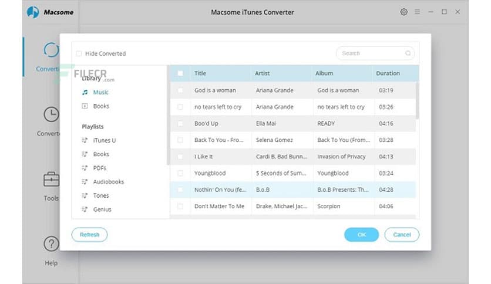Click the '5 Seconds of Sum...' artist cell

point(281,173)
